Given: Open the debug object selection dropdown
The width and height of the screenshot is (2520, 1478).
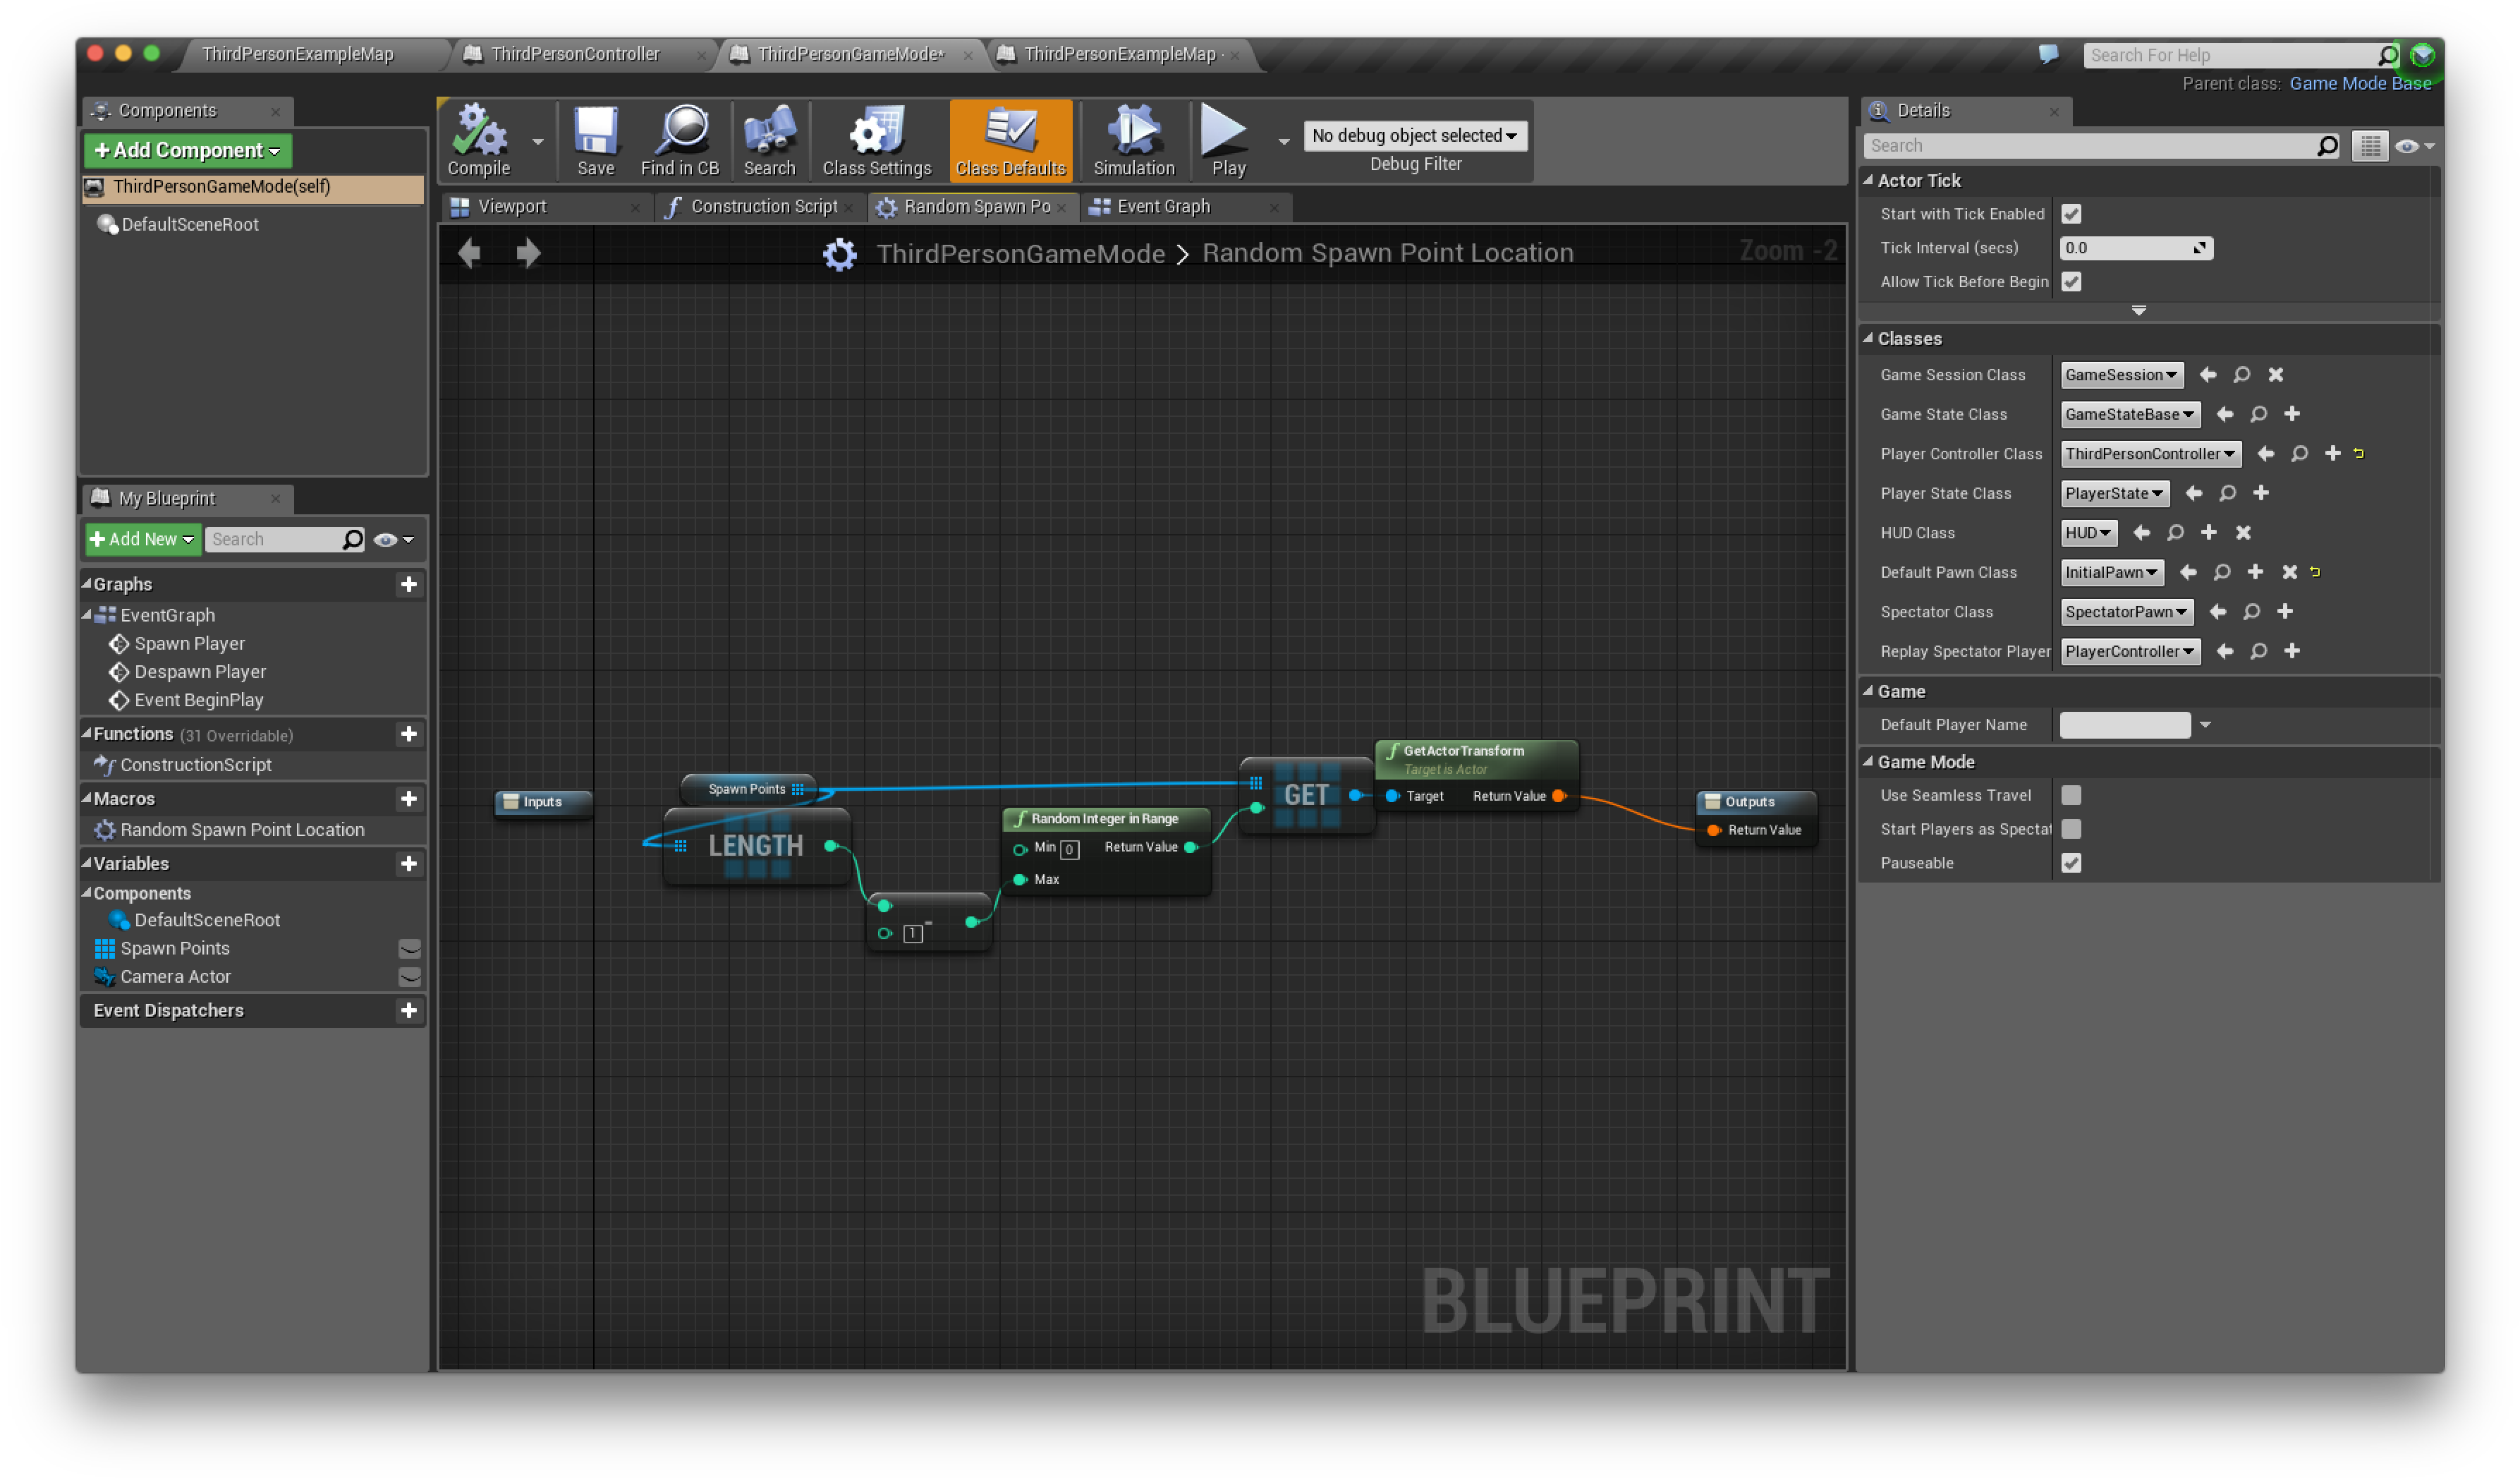Looking at the screenshot, I should [1414, 135].
